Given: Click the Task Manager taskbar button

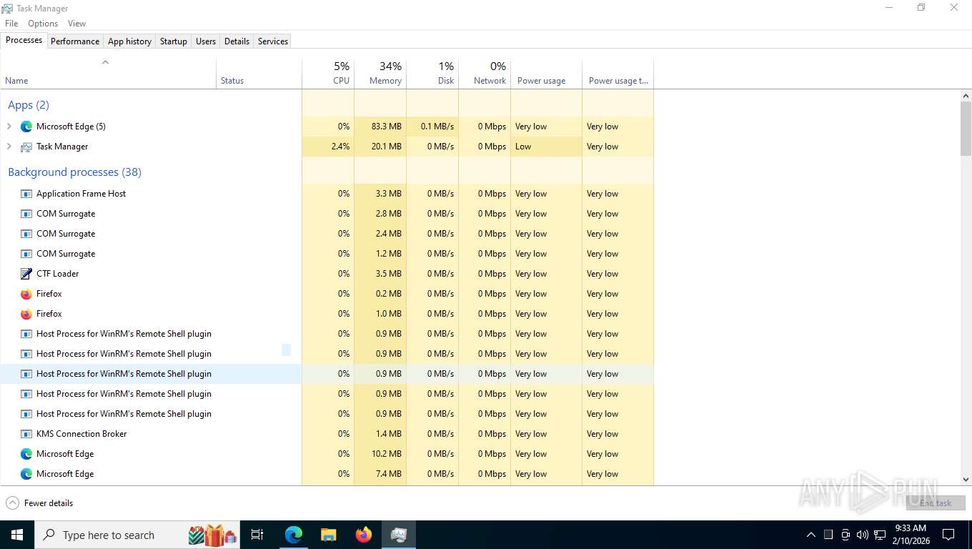Looking at the screenshot, I should coord(399,535).
